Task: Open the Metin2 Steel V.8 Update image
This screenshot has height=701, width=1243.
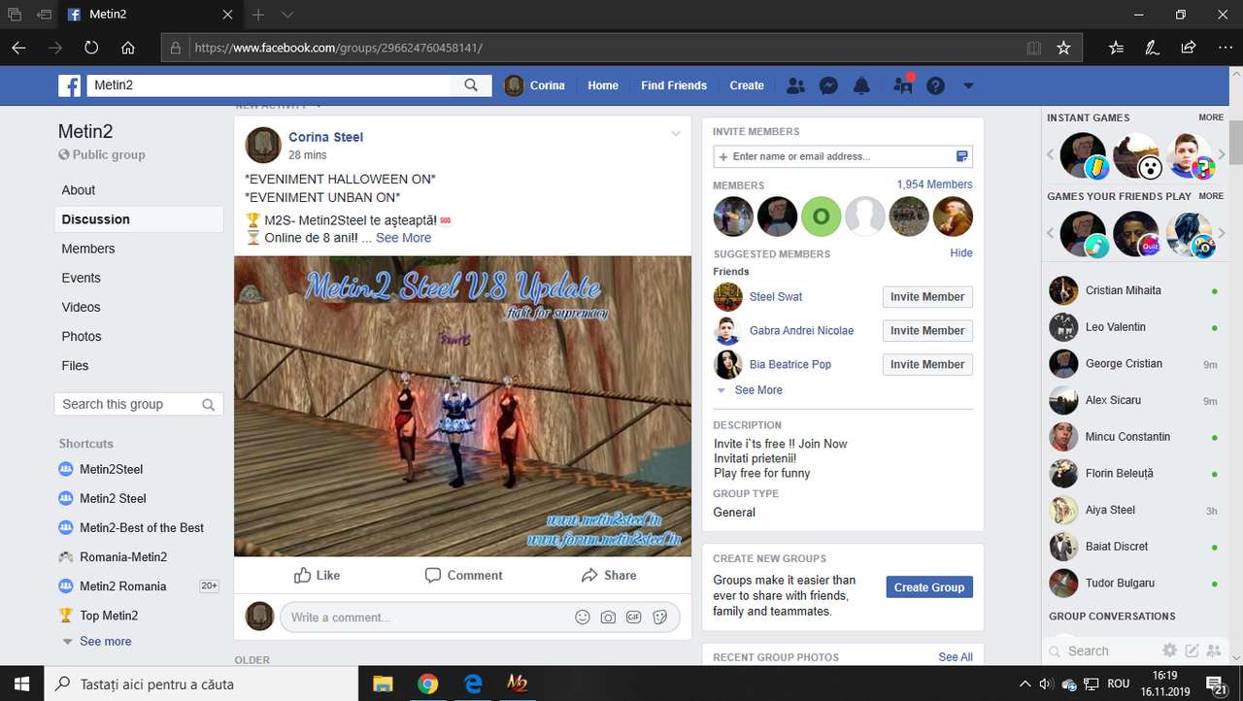Action: click(x=462, y=407)
